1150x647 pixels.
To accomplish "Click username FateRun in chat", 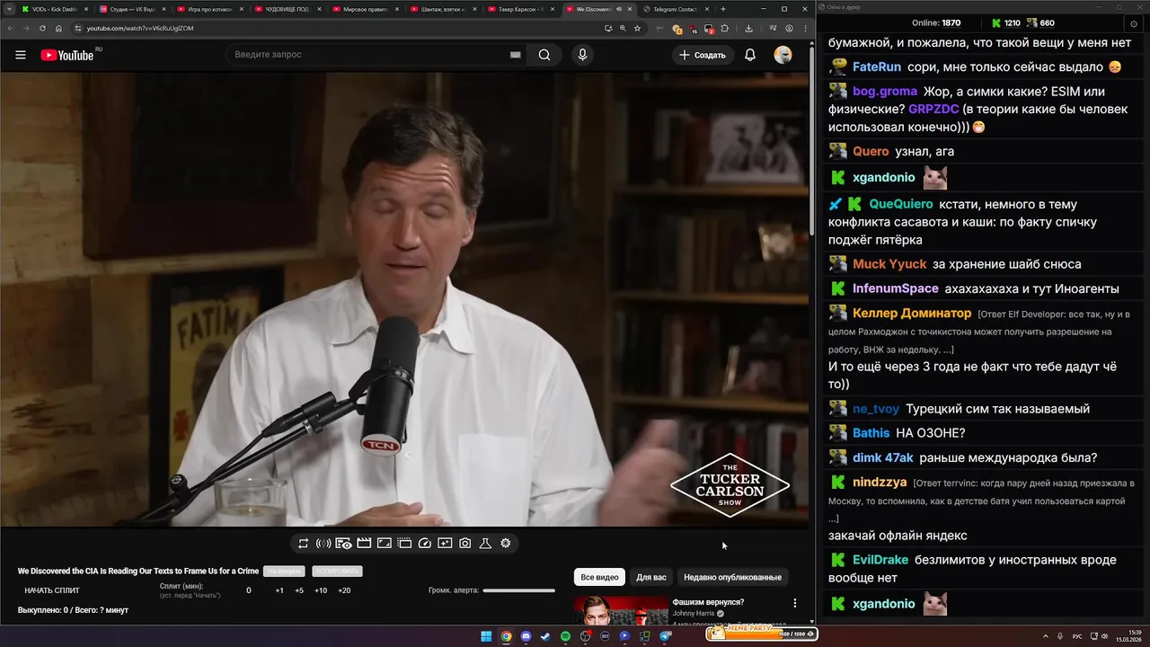I will click(877, 66).
